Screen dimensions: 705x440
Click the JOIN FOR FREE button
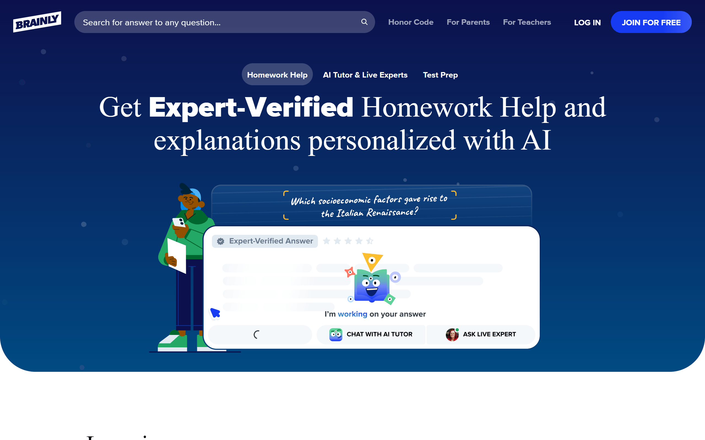pos(651,22)
